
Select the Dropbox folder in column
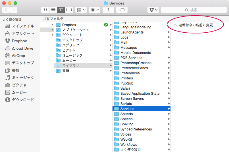click(x=83, y=25)
